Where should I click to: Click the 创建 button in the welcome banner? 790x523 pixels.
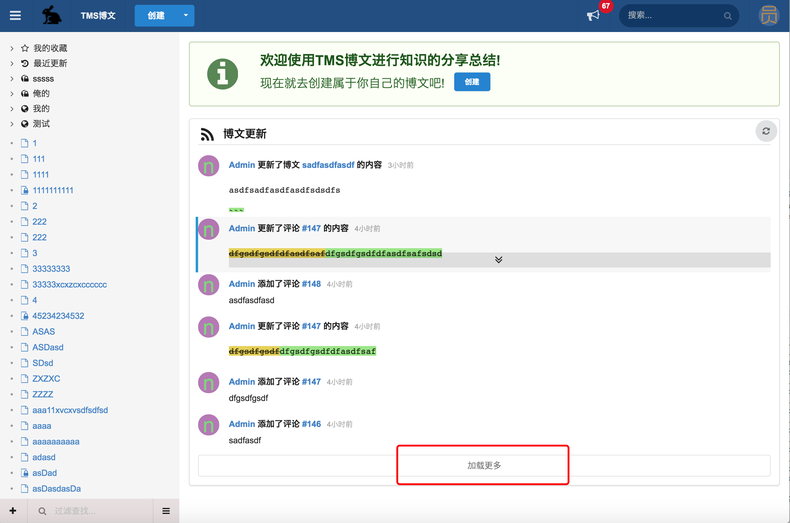[x=472, y=82]
